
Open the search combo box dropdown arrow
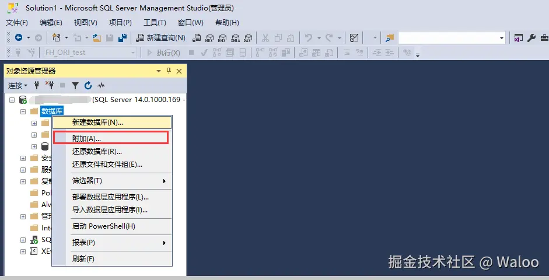(501, 38)
